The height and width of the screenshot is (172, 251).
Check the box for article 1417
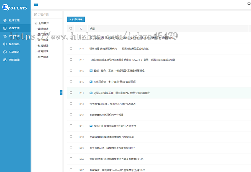tap(71, 60)
